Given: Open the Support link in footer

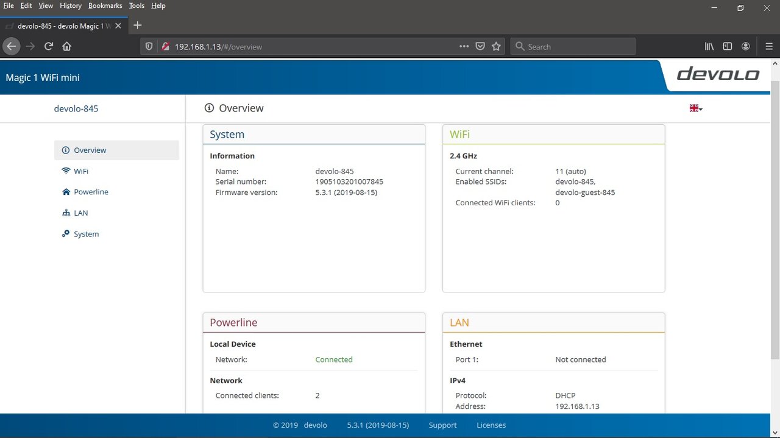Looking at the screenshot, I should [442, 425].
